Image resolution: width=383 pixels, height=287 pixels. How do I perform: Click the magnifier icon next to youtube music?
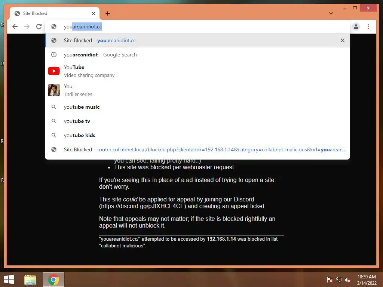[x=54, y=107]
